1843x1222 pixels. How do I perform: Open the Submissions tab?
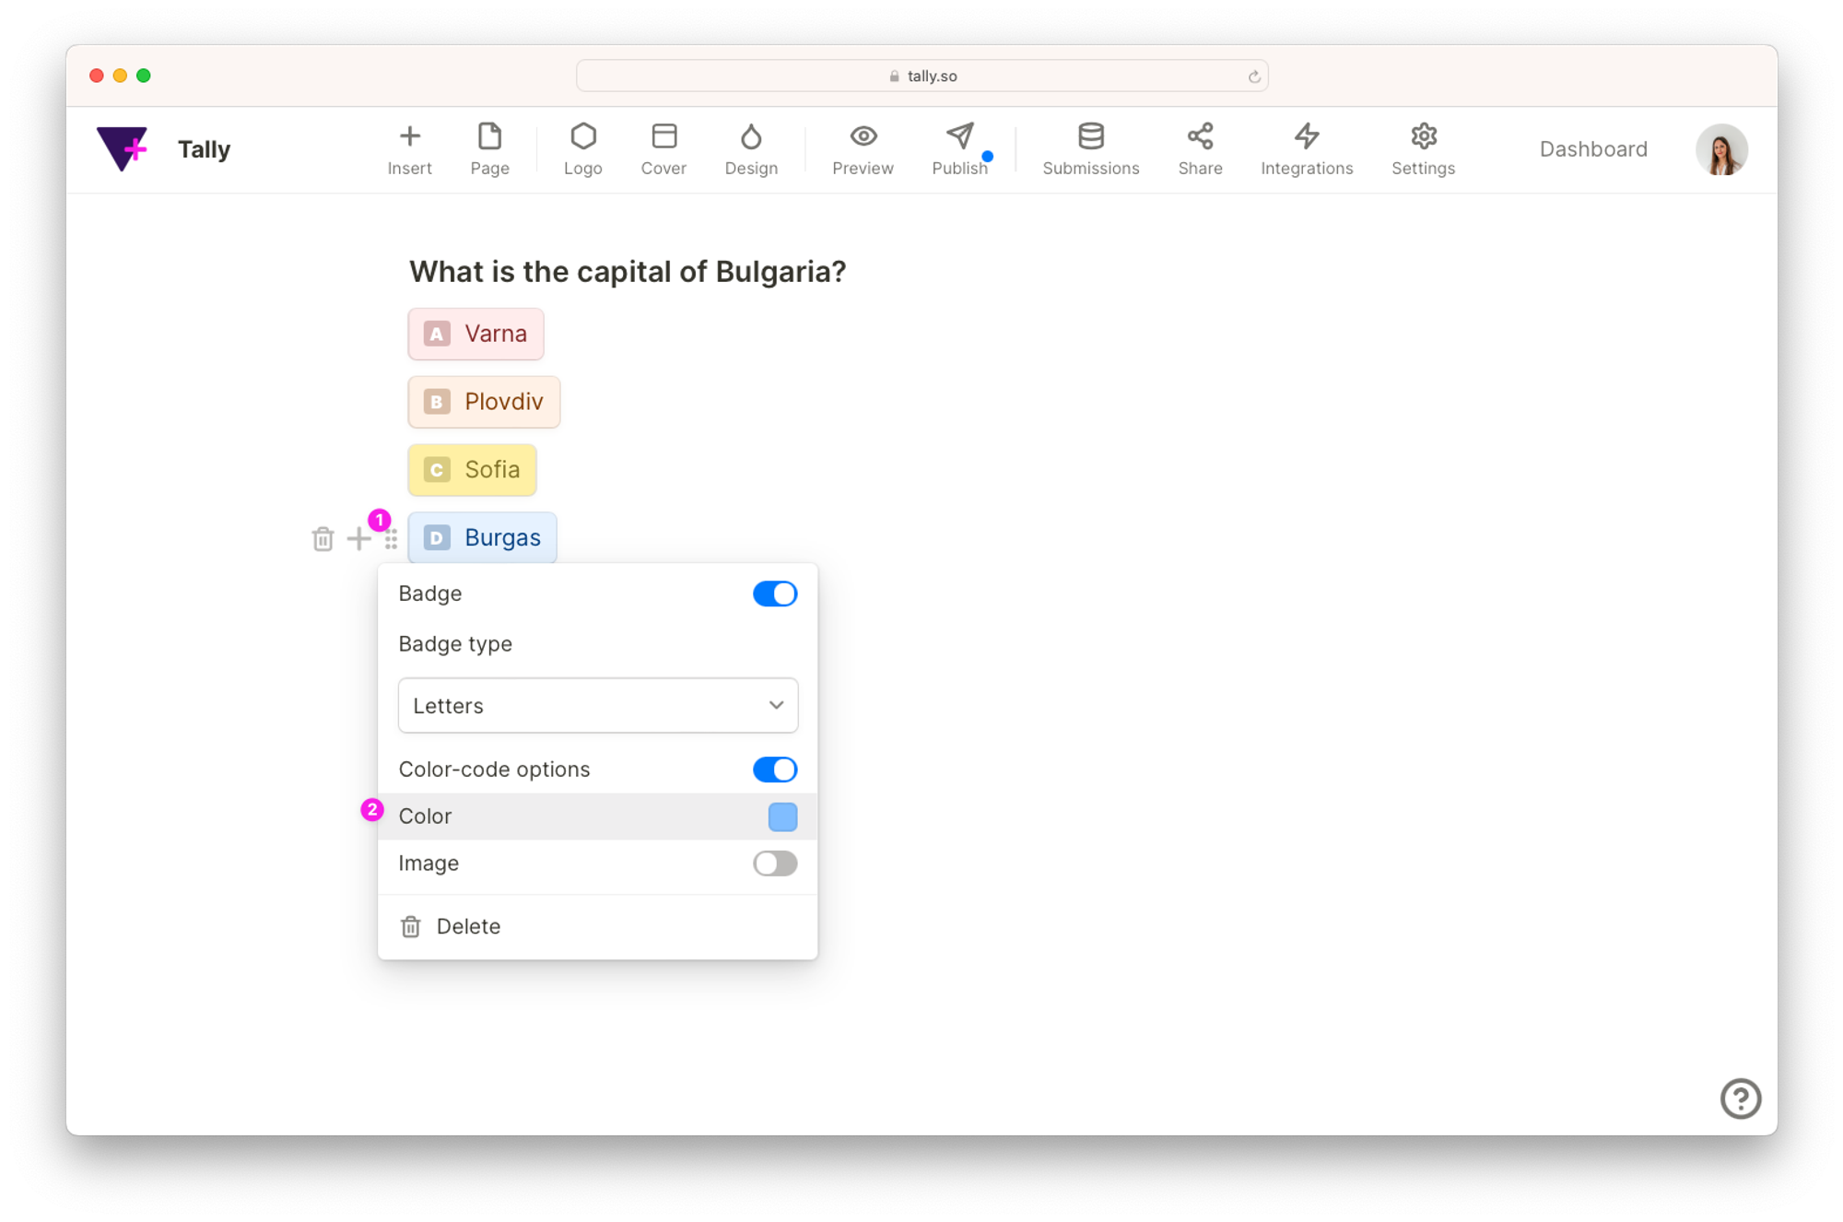point(1090,148)
